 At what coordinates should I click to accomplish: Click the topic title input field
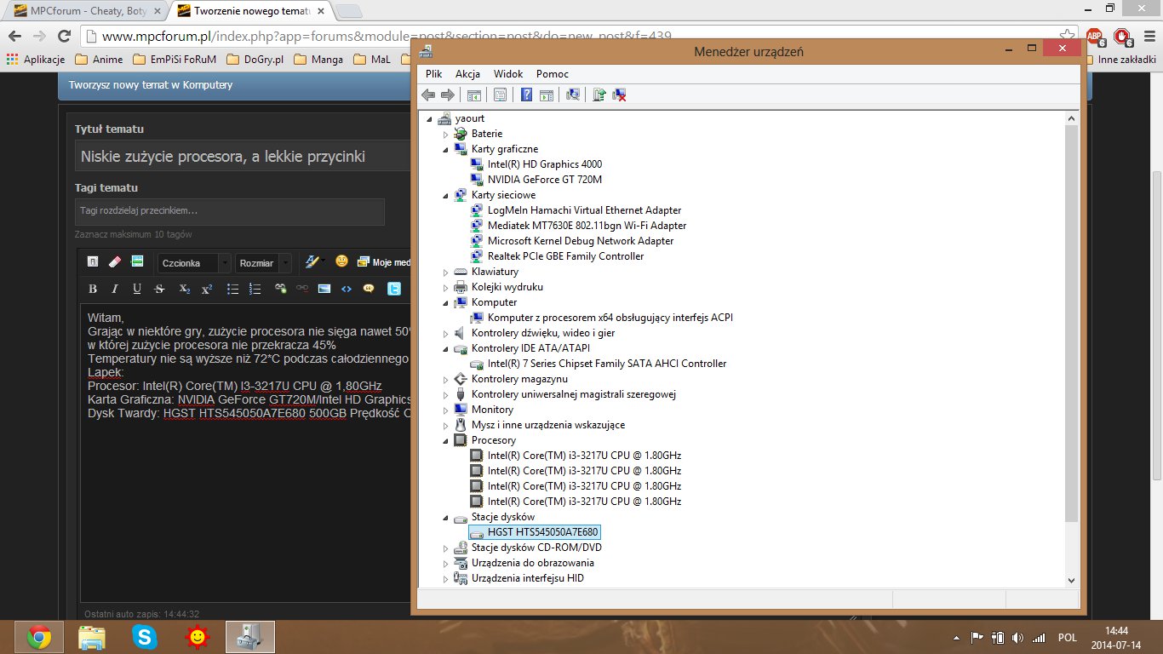click(x=243, y=157)
